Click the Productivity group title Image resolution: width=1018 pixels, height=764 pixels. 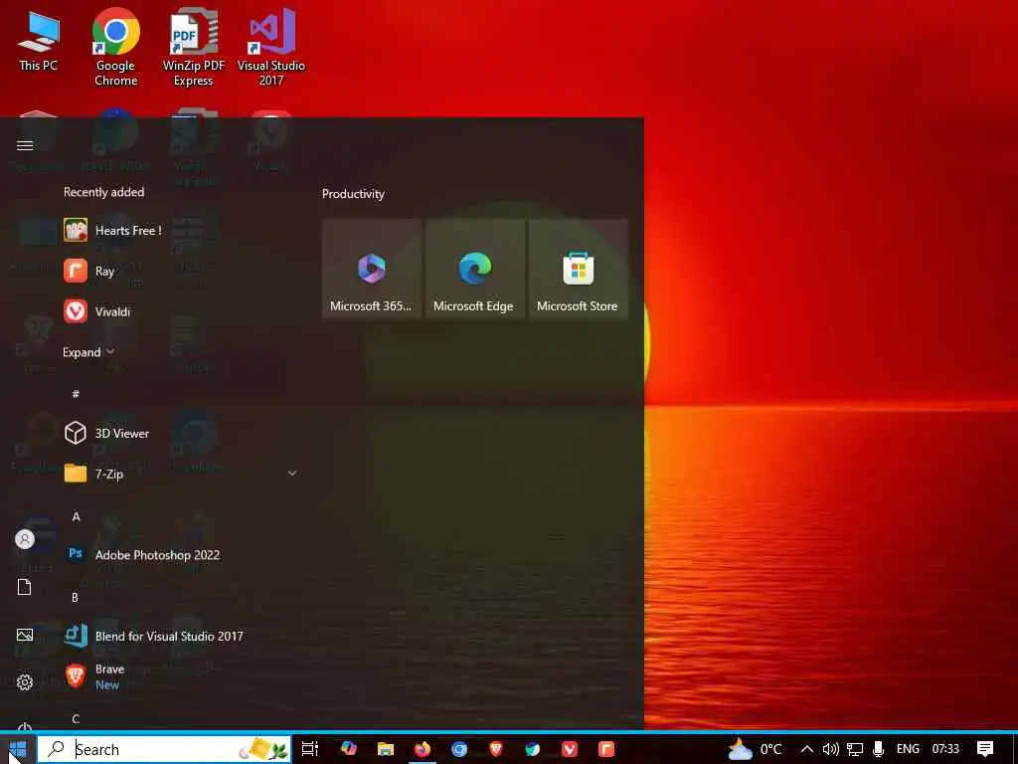pyautogui.click(x=353, y=194)
